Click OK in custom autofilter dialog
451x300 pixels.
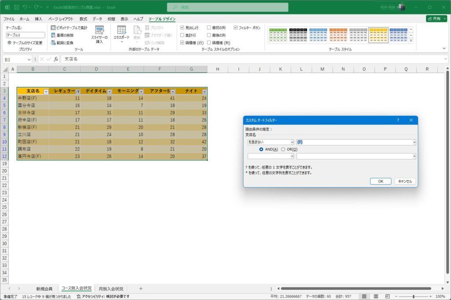click(381, 181)
